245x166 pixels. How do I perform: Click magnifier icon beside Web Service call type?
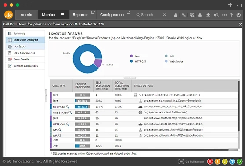(70, 113)
